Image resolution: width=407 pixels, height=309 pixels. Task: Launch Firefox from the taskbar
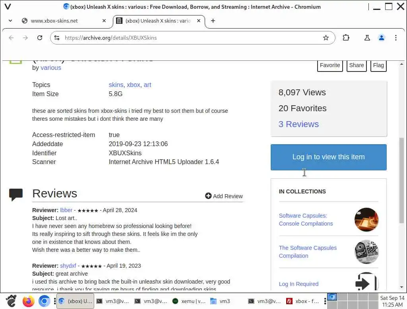[x=28, y=301]
